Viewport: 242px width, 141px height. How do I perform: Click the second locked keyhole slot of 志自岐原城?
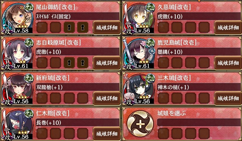(x=83, y=63)
